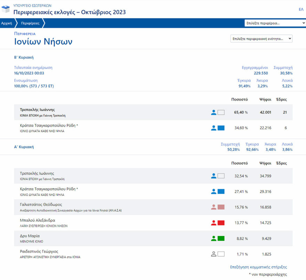Expand the Επιλέξτε περιφερειακή ενότητα dropdown

261,39
